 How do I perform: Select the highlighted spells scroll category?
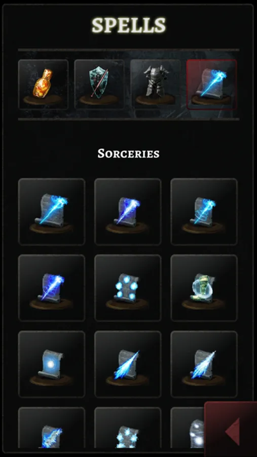click(x=211, y=84)
